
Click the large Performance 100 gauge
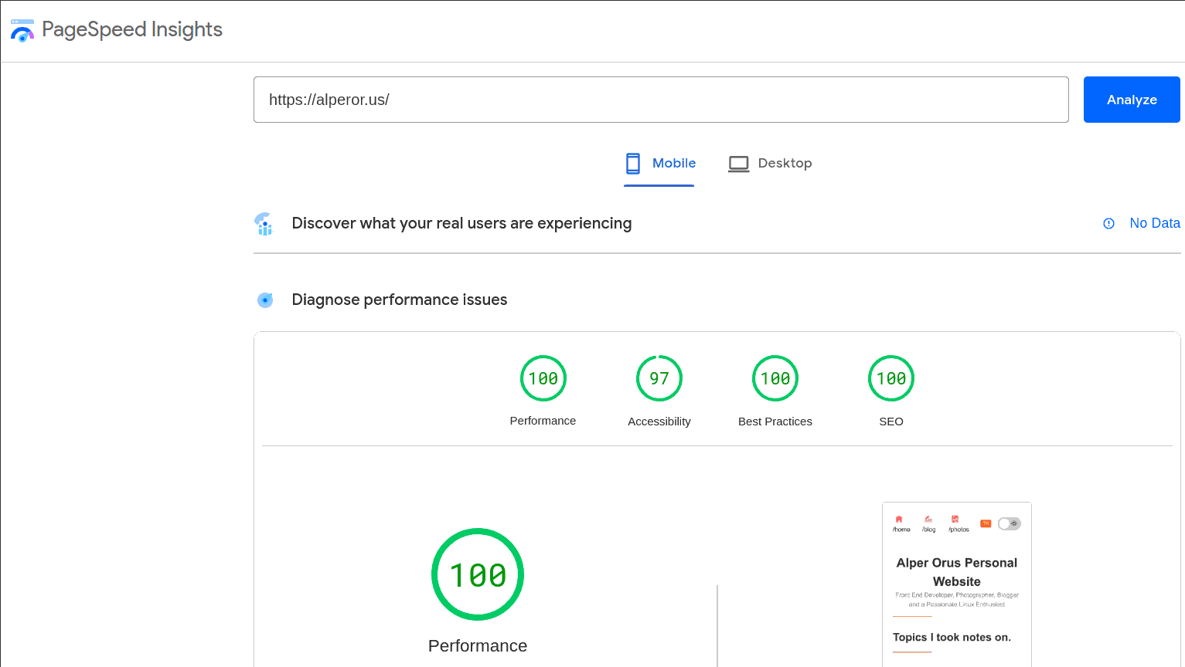pos(478,574)
